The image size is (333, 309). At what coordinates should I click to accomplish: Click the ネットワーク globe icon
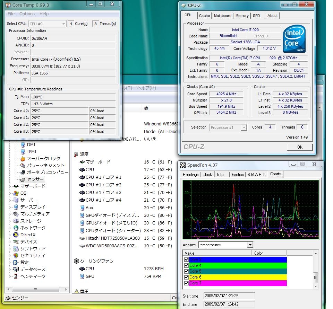[x=16, y=228]
